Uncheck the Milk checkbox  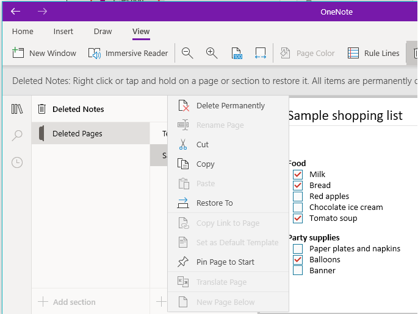pos(298,175)
